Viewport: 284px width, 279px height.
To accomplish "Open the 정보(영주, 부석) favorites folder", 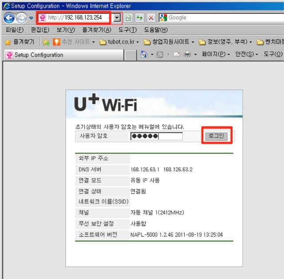I will pos(225,42).
